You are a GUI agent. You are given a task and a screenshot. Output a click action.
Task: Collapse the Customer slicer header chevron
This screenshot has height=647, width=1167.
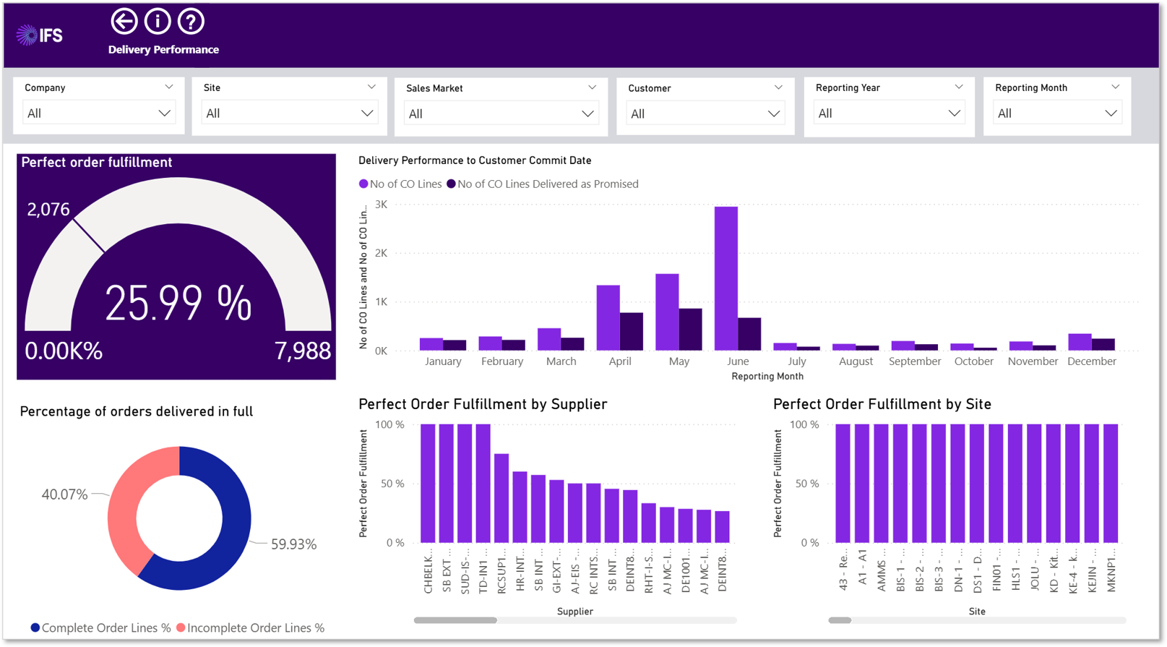pos(778,87)
